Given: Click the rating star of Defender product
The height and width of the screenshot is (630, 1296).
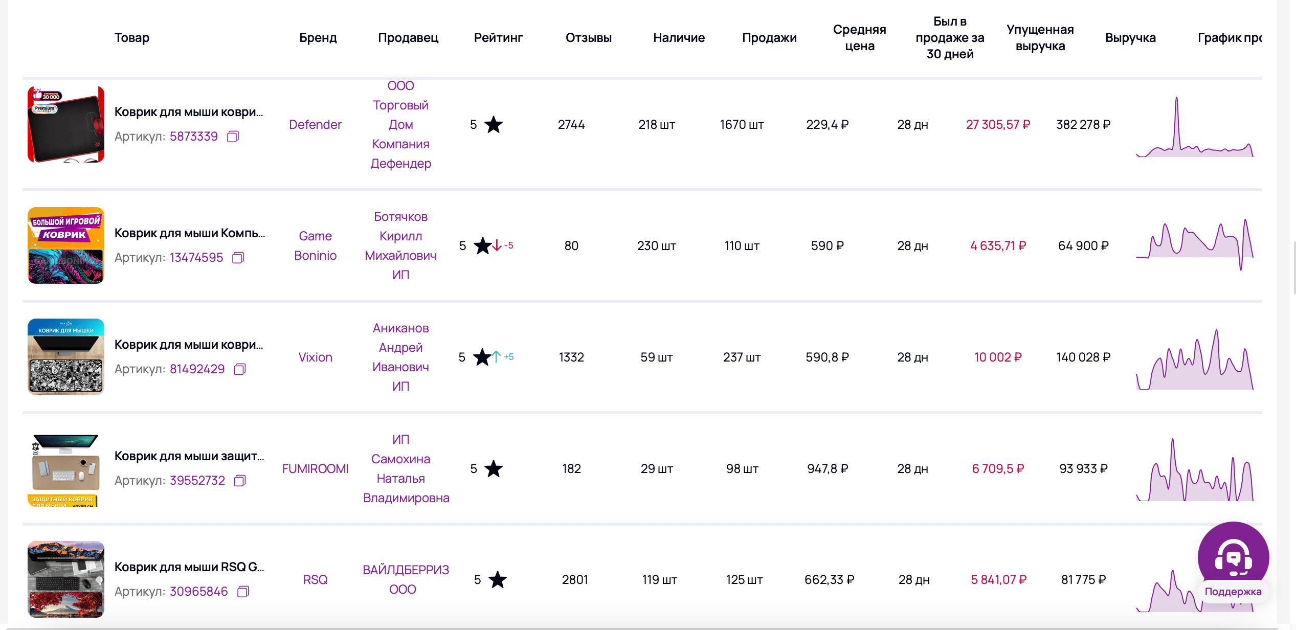Looking at the screenshot, I should (493, 125).
